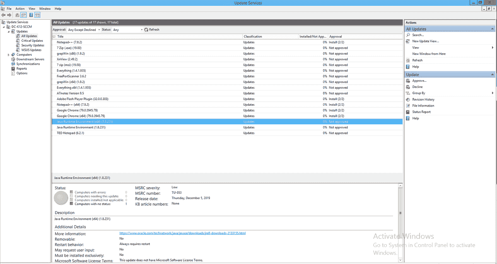Image resolution: width=497 pixels, height=264 pixels.
Task: Toggle the Show/Hide Console Tree toolbar icon
Action: tap(24, 15)
